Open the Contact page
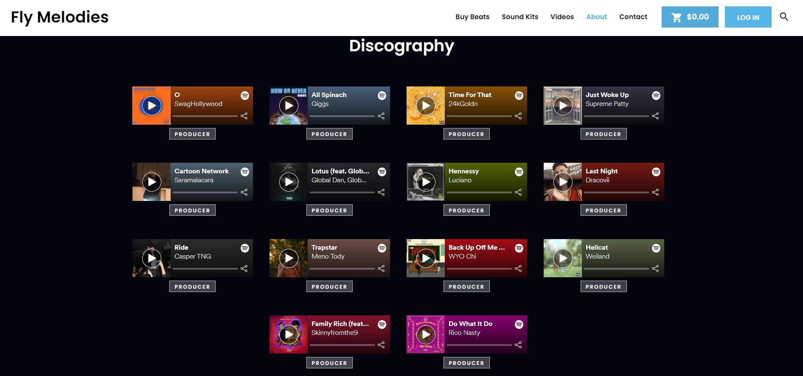This screenshot has height=376, width=803. pos(633,17)
